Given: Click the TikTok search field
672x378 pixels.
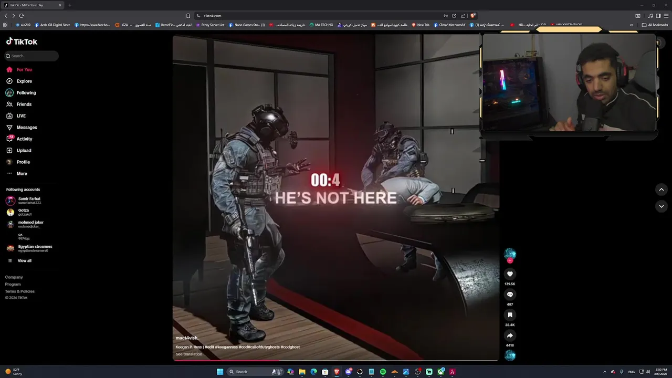Looking at the screenshot, I should [31, 56].
